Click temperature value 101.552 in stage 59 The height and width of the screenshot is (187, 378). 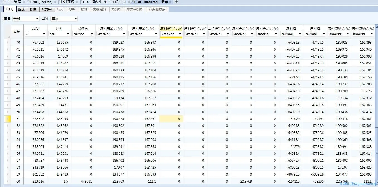[35, 174]
